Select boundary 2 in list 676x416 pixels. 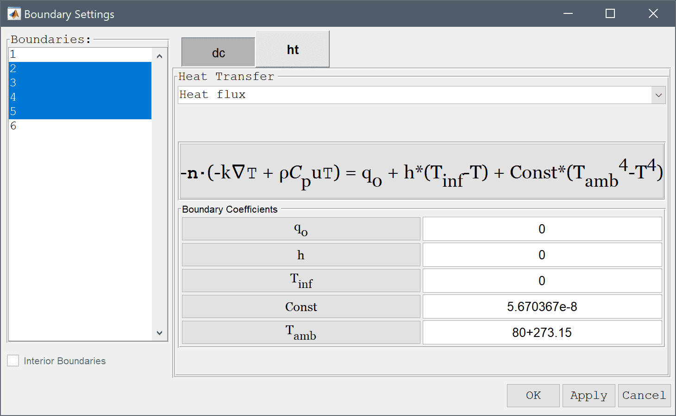(80, 69)
